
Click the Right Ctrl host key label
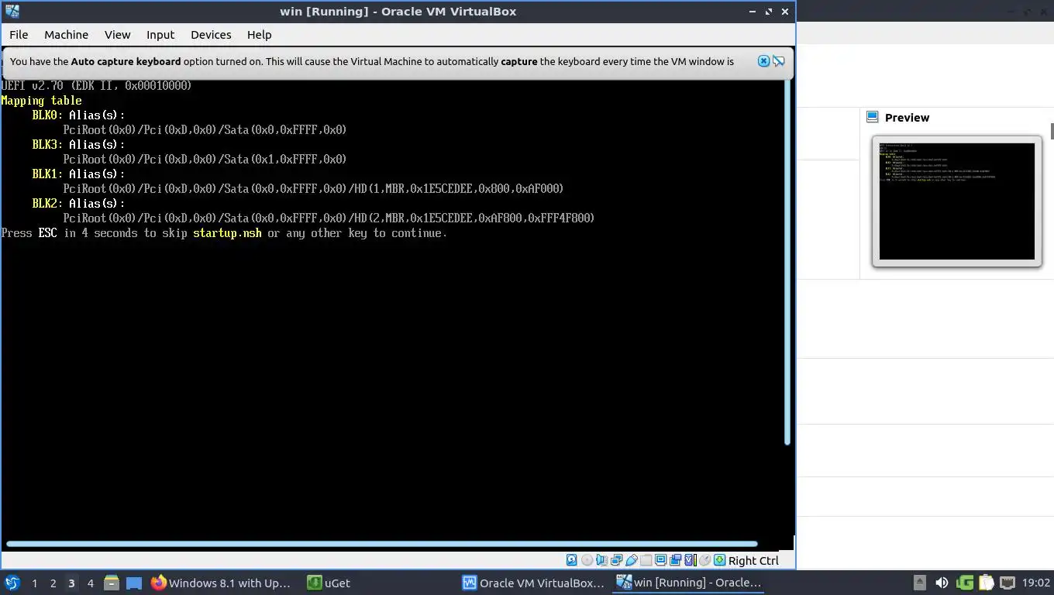click(x=754, y=561)
